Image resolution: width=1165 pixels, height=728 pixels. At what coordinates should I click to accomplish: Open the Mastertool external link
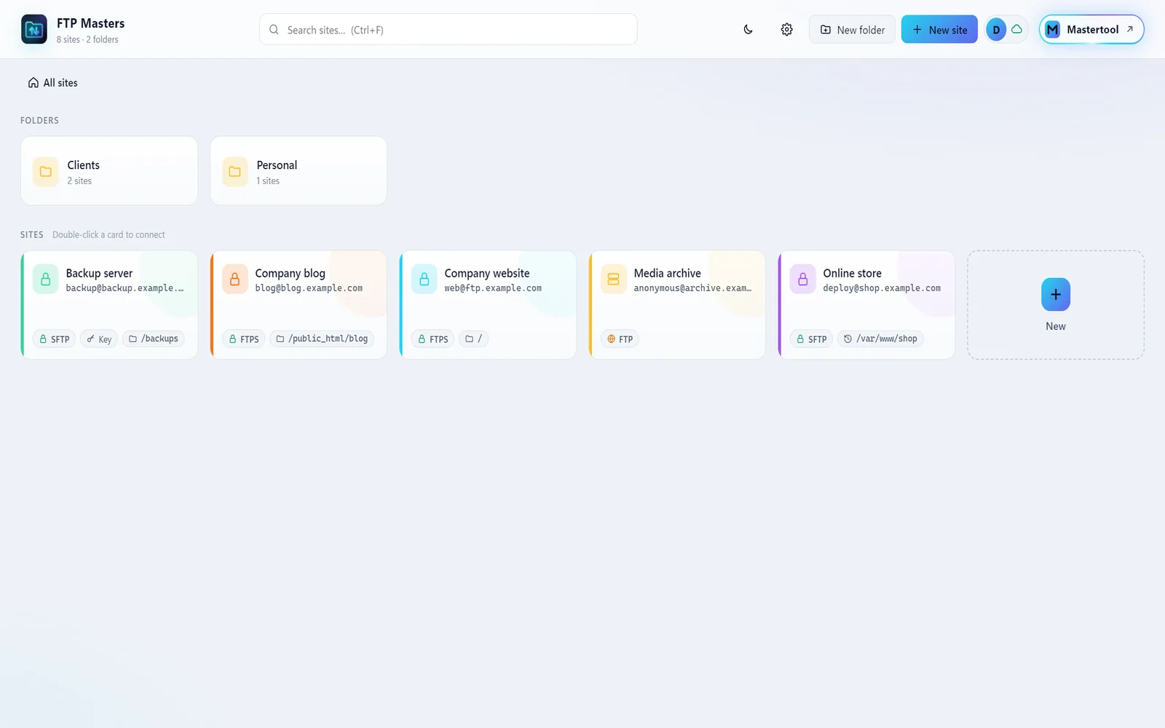point(1091,30)
